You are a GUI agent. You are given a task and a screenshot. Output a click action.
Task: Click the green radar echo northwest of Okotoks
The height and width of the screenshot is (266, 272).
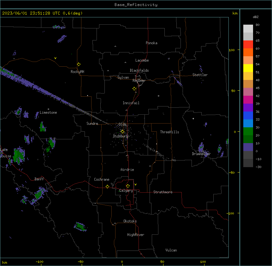(x=80, y=227)
